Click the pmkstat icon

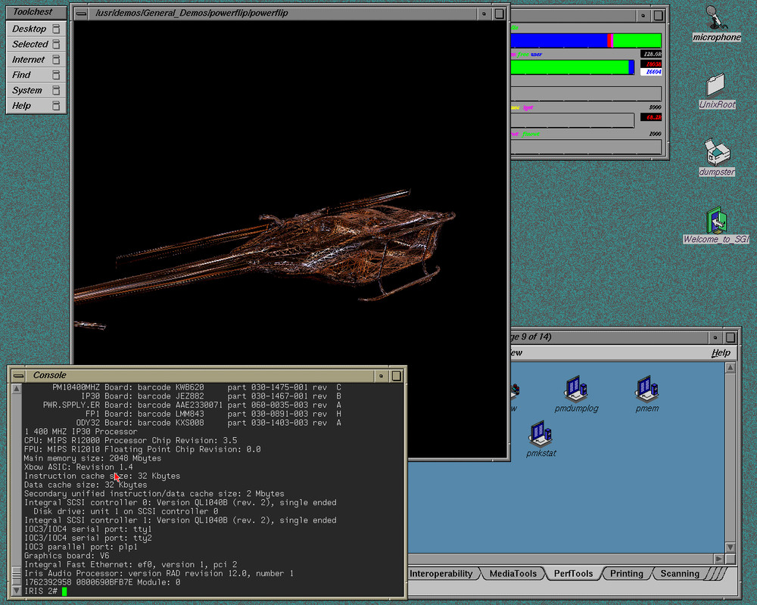(540, 435)
